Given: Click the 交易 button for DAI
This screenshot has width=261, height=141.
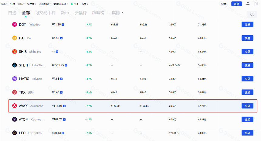Looking at the screenshot, I should click(247, 38).
